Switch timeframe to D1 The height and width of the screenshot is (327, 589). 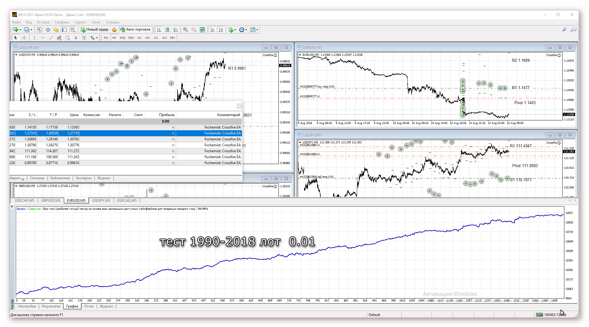156,38
